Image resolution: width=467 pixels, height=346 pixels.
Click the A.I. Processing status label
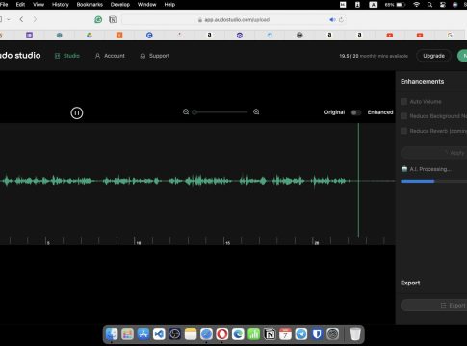[x=430, y=169]
